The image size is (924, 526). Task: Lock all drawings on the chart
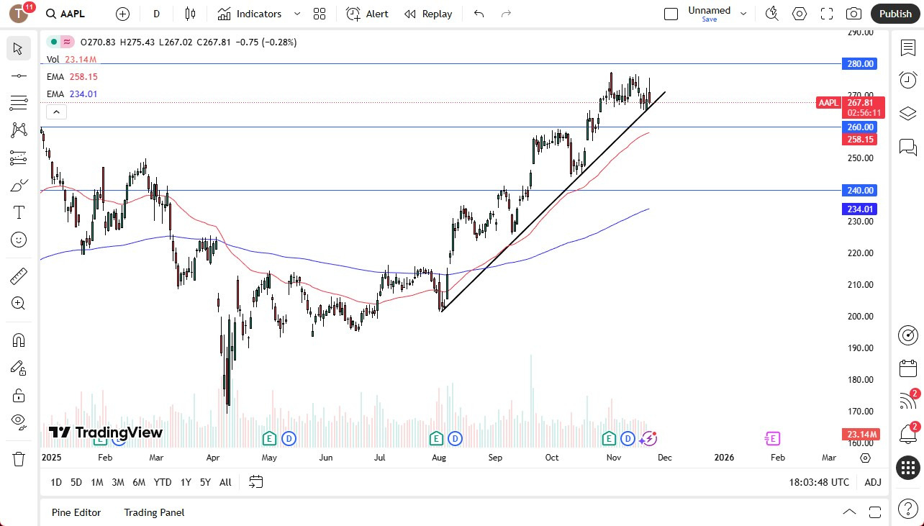tap(18, 395)
